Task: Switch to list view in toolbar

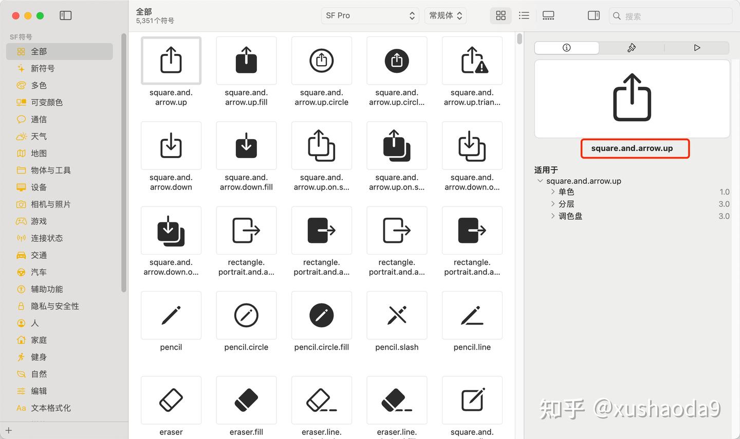Action: point(524,15)
